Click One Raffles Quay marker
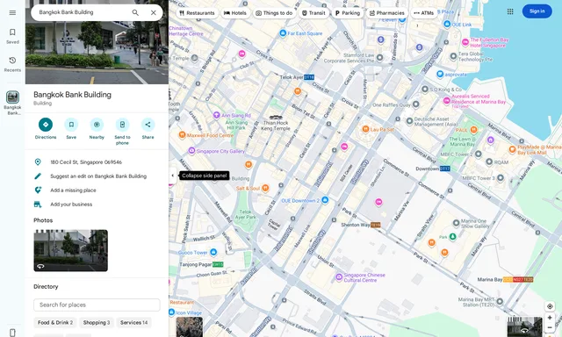Screen dimensions: 562x337 (x=415, y=104)
